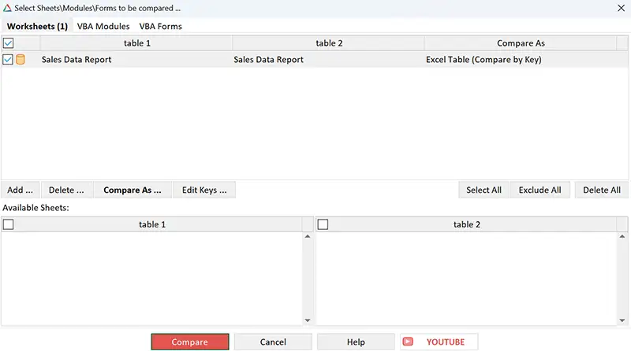Click the Select All button

484,190
